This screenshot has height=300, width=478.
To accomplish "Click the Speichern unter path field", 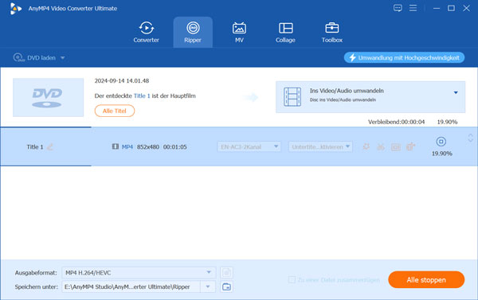I will pyautogui.click(x=131, y=286).
